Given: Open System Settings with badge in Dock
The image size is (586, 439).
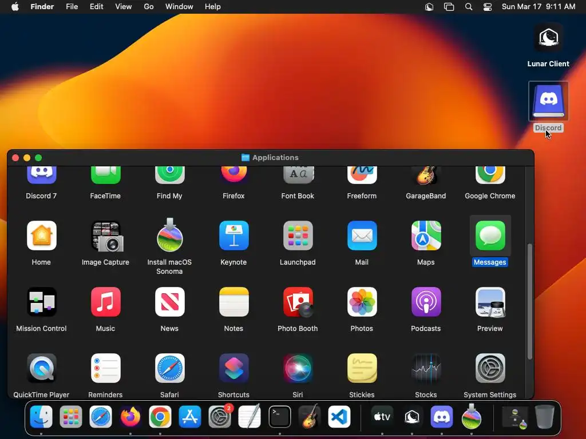Looking at the screenshot, I should (x=220, y=417).
